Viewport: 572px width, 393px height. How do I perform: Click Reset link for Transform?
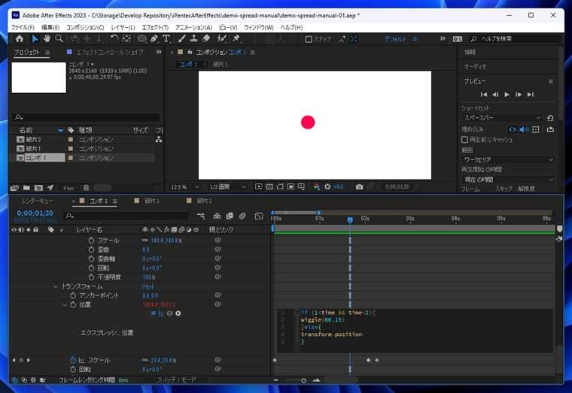pyautogui.click(x=148, y=286)
